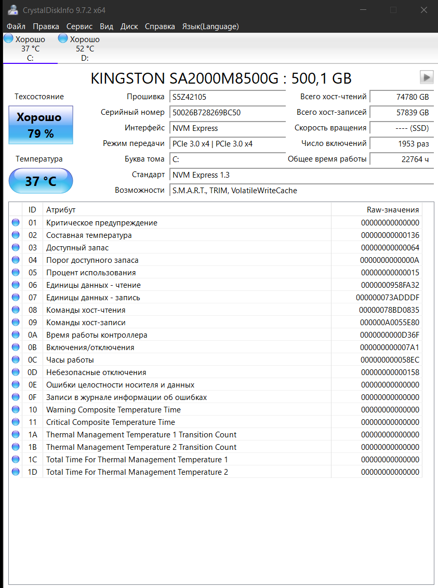Screen dimensions: 438x588
Task: Open the Справка menu
Action: tap(160, 26)
